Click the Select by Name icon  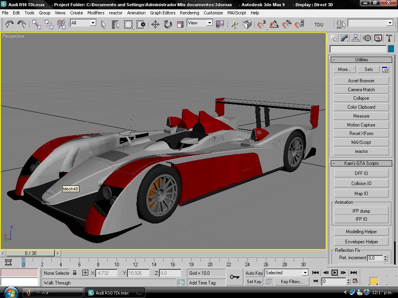[x=115, y=24]
